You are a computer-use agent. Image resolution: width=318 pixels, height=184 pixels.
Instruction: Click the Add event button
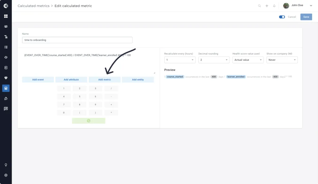tap(38, 80)
